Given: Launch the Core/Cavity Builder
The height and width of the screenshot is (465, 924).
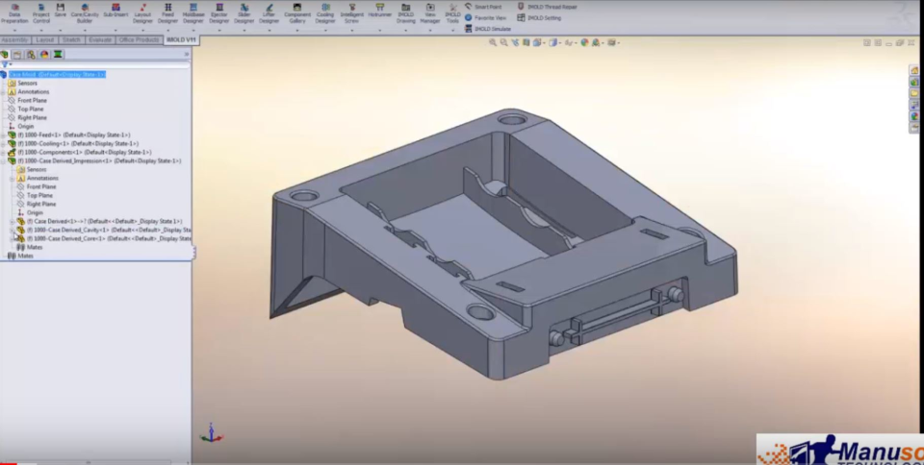Looking at the screenshot, I should (85, 13).
